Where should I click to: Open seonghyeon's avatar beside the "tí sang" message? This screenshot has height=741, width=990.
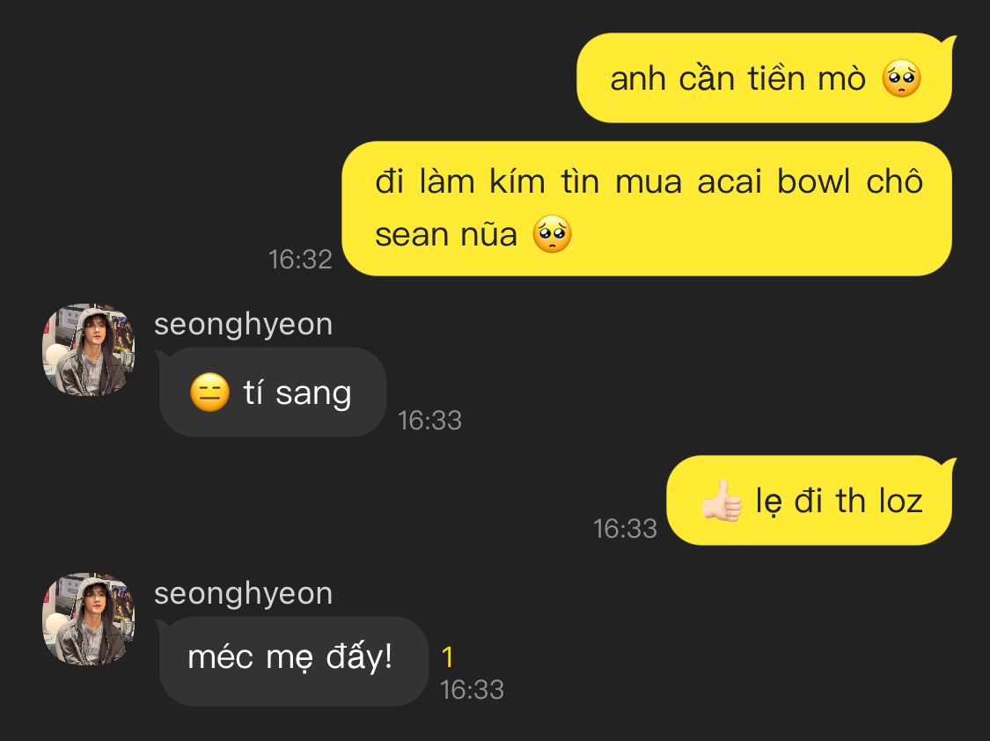click(x=88, y=350)
